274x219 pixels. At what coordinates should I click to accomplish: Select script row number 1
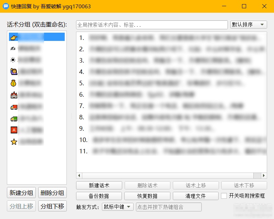coord(171,38)
